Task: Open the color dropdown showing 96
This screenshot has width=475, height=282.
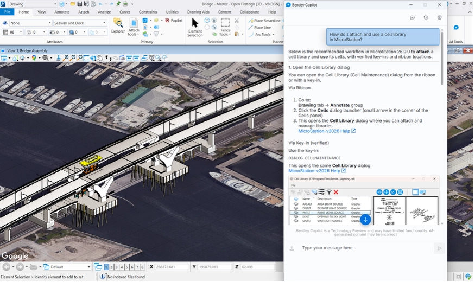Action: click(x=12, y=32)
